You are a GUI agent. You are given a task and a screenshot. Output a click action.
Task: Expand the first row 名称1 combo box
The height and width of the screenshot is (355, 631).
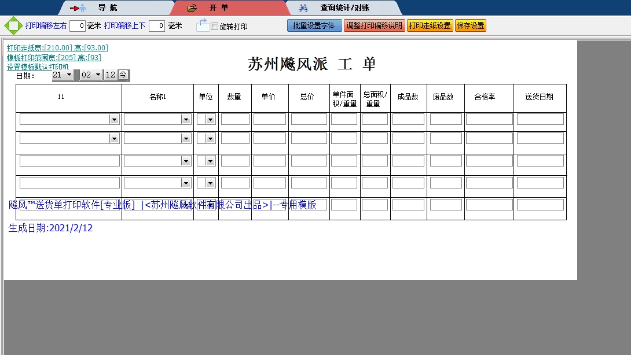[186, 119]
